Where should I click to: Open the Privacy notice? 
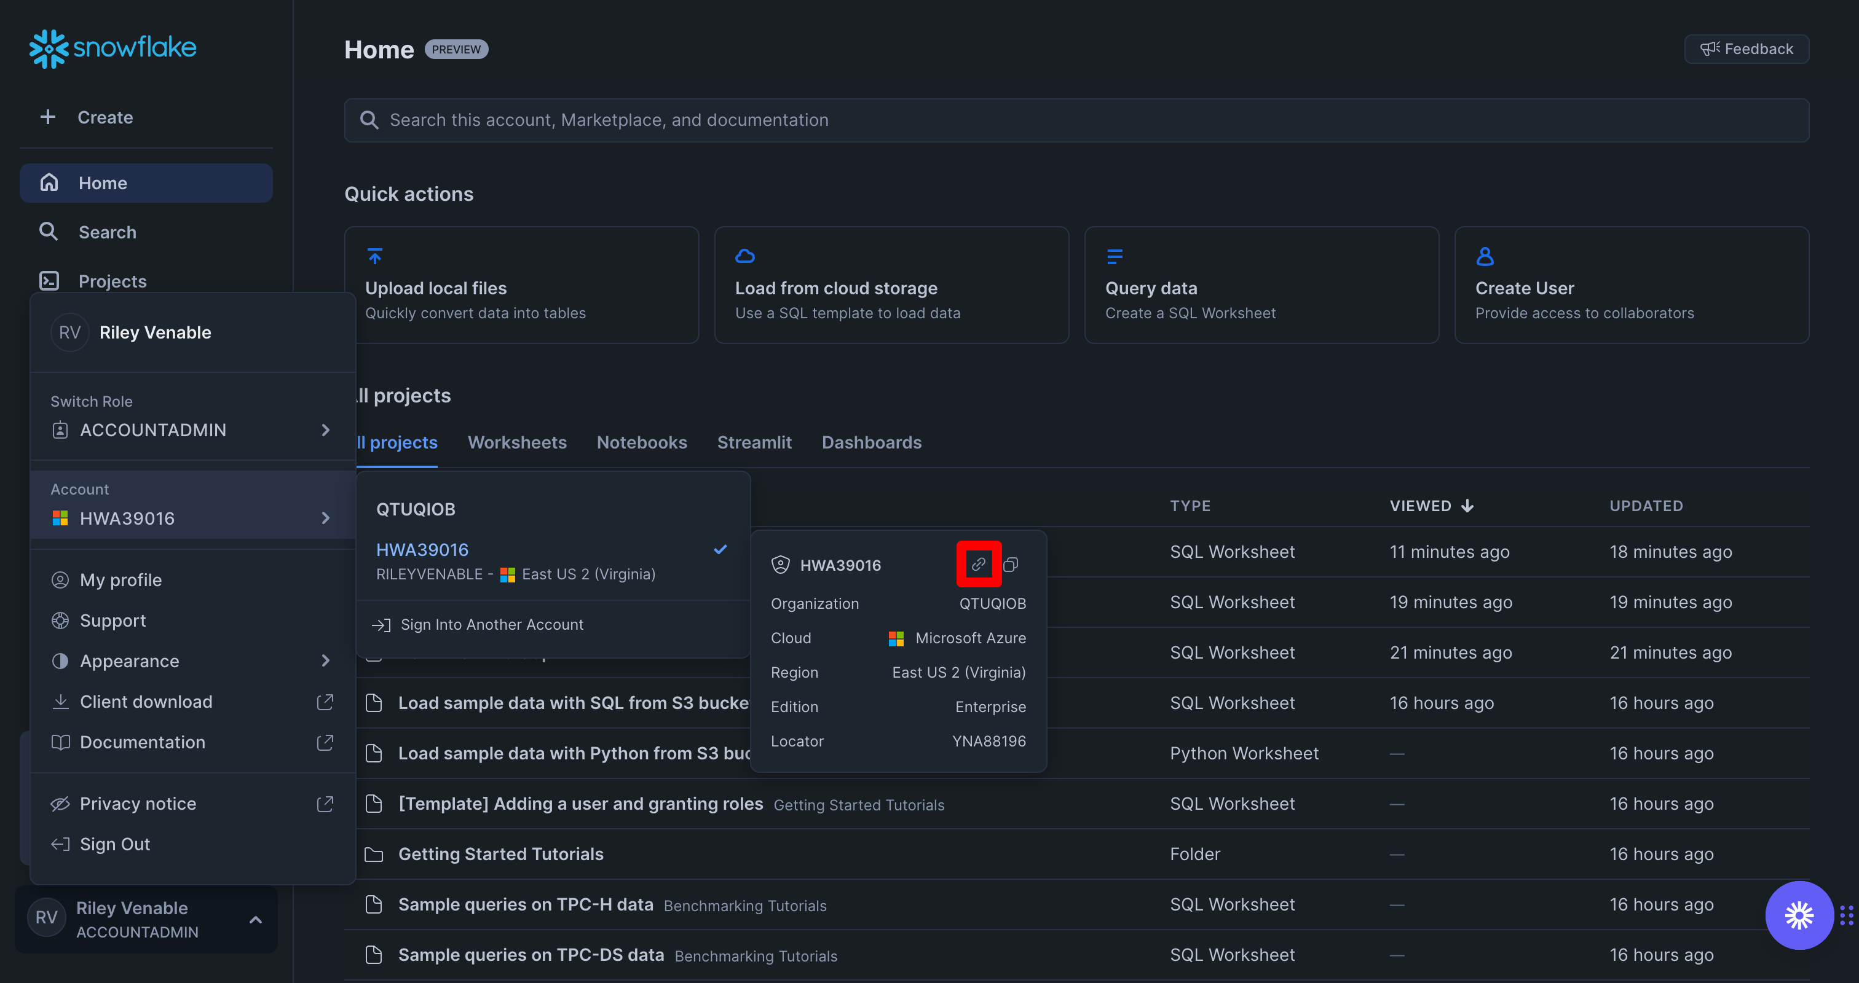[192, 803]
